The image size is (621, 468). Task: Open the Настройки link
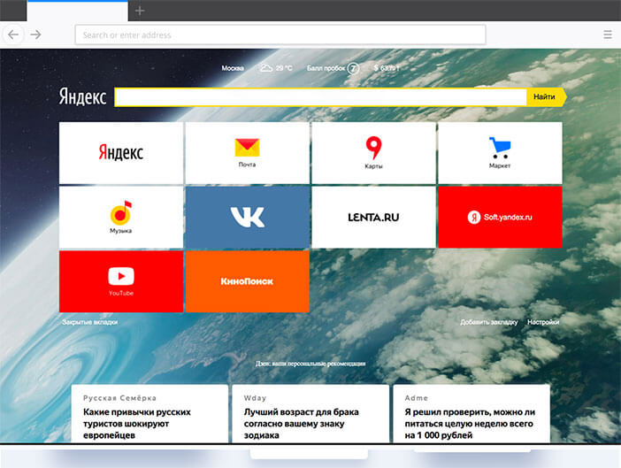coord(543,322)
